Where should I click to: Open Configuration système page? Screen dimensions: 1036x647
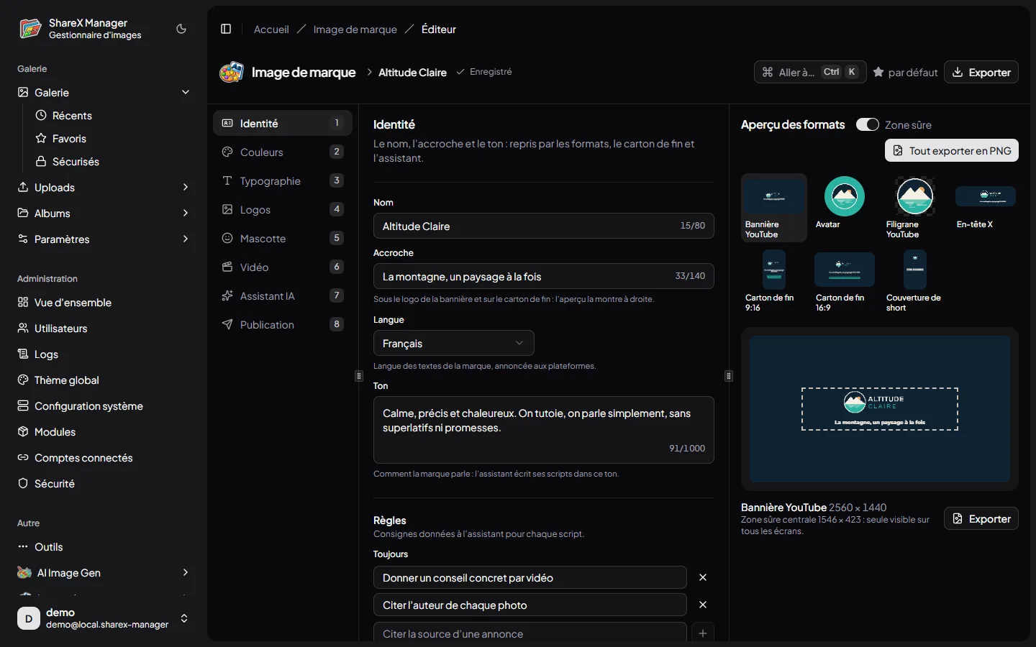pos(104,406)
